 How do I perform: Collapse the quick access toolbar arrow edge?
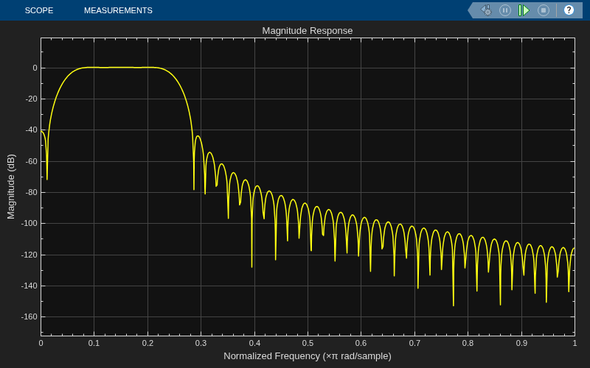click(x=471, y=10)
